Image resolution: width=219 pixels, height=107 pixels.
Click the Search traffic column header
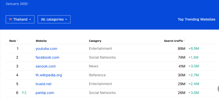click(x=174, y=41)
